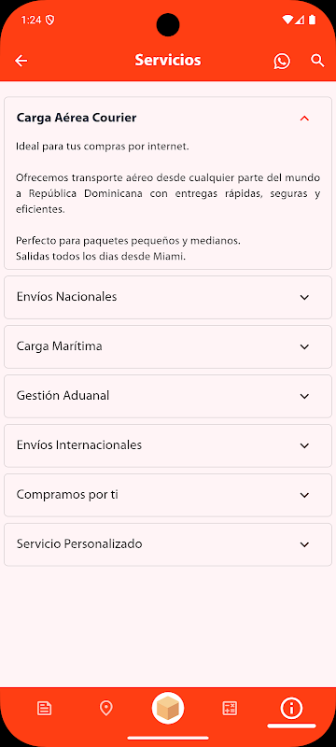Viewport: 336px width, 747px height.
Task: Tap the search magnifier icon
Action: coord(317,61)
